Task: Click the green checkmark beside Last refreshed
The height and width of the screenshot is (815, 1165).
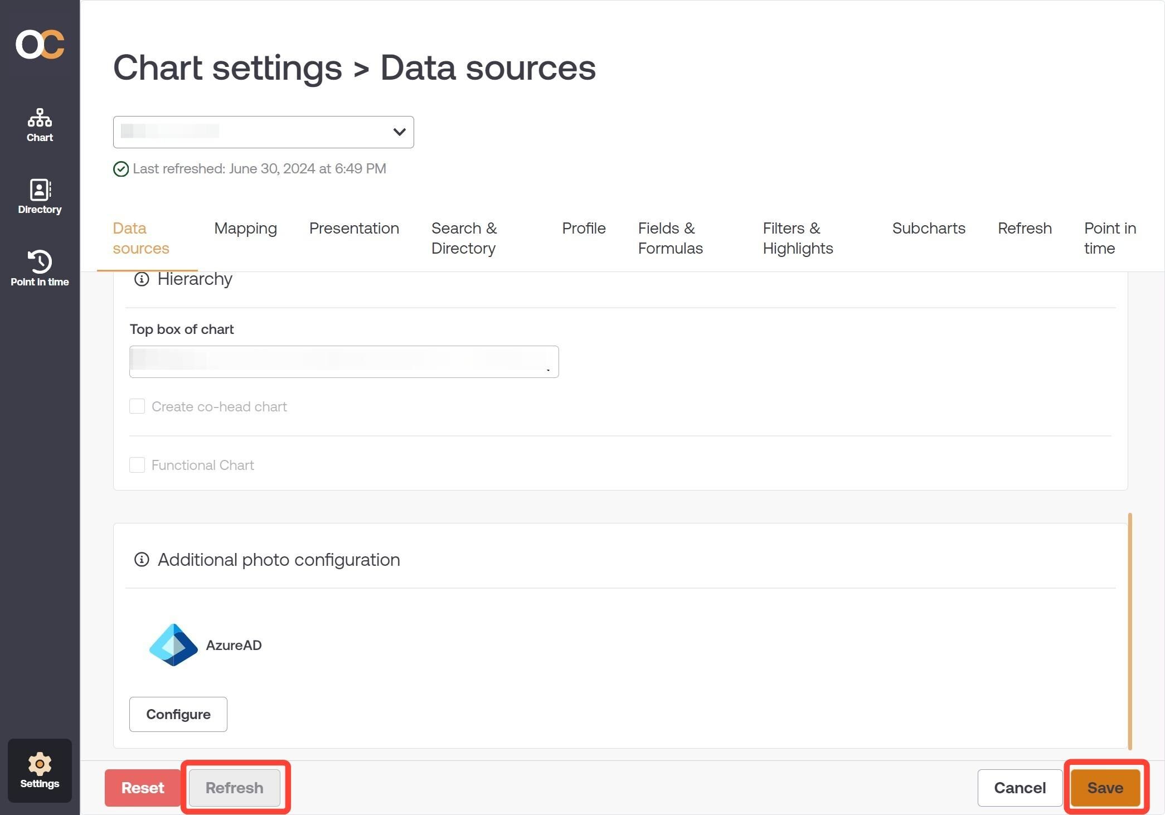Action: 120,169
